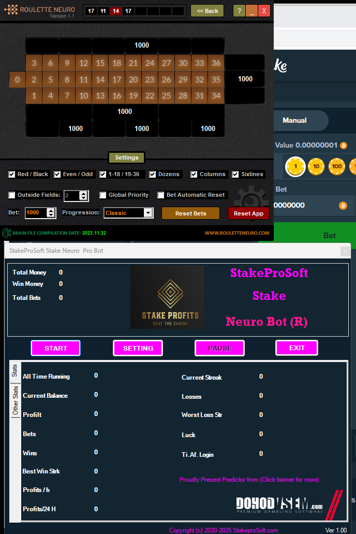Click 11 in spin history
The width and height of the screenshot is (356, 534).
tap(103, 11)
